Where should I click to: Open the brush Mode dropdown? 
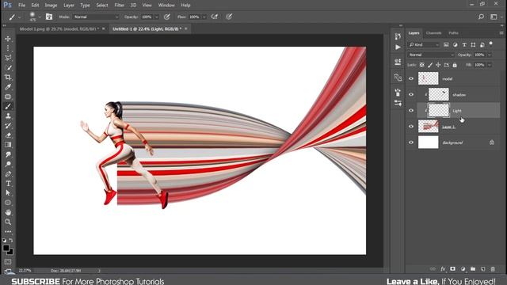pyautogui.click(x=96, y=17)
